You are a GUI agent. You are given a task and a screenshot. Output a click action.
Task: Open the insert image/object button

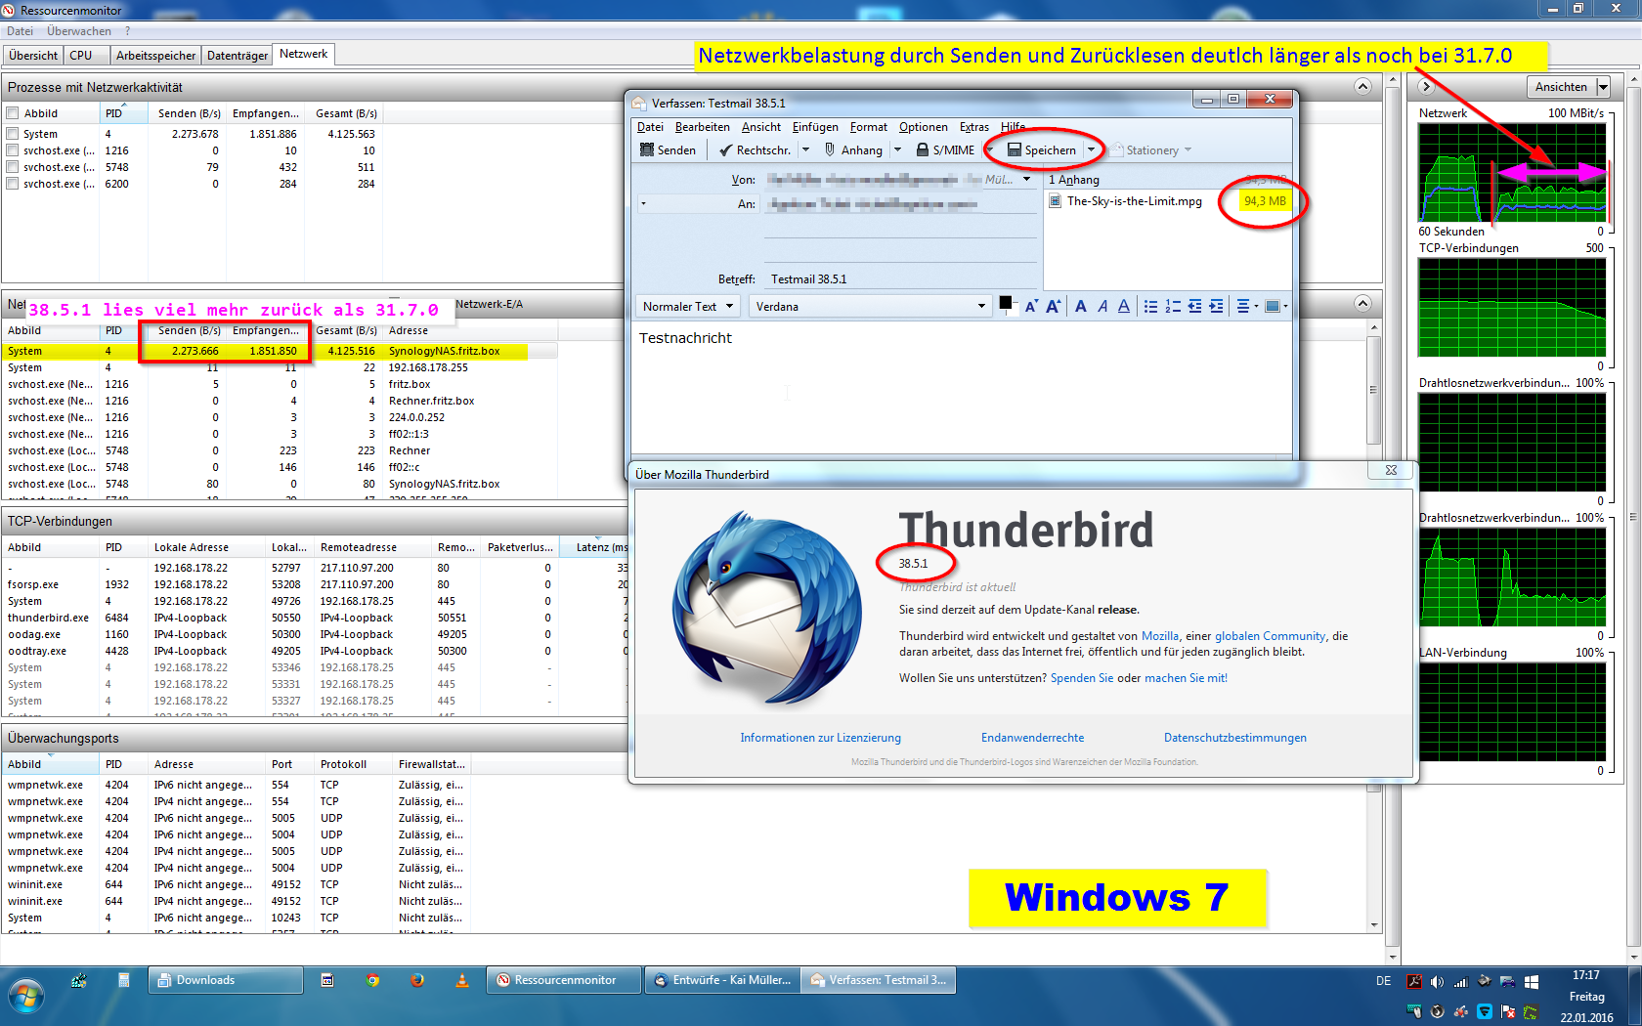point(1275,307)
